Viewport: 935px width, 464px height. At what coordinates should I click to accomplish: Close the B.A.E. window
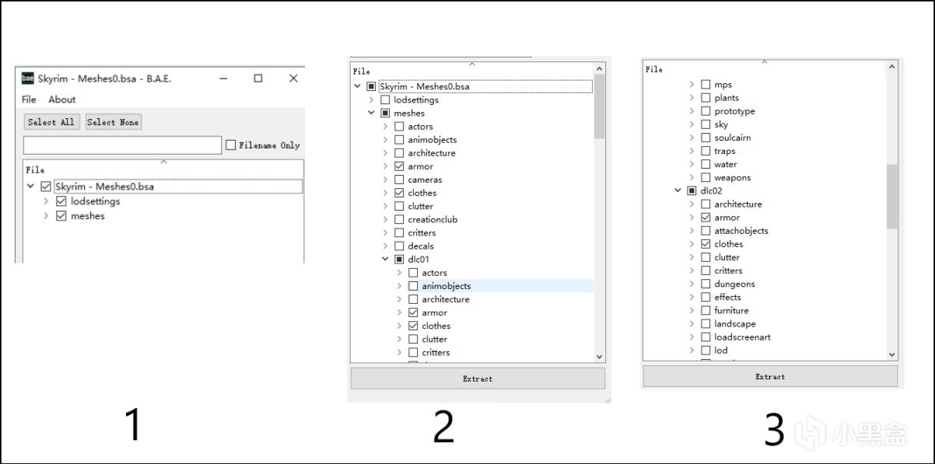(x=293, y=78)
